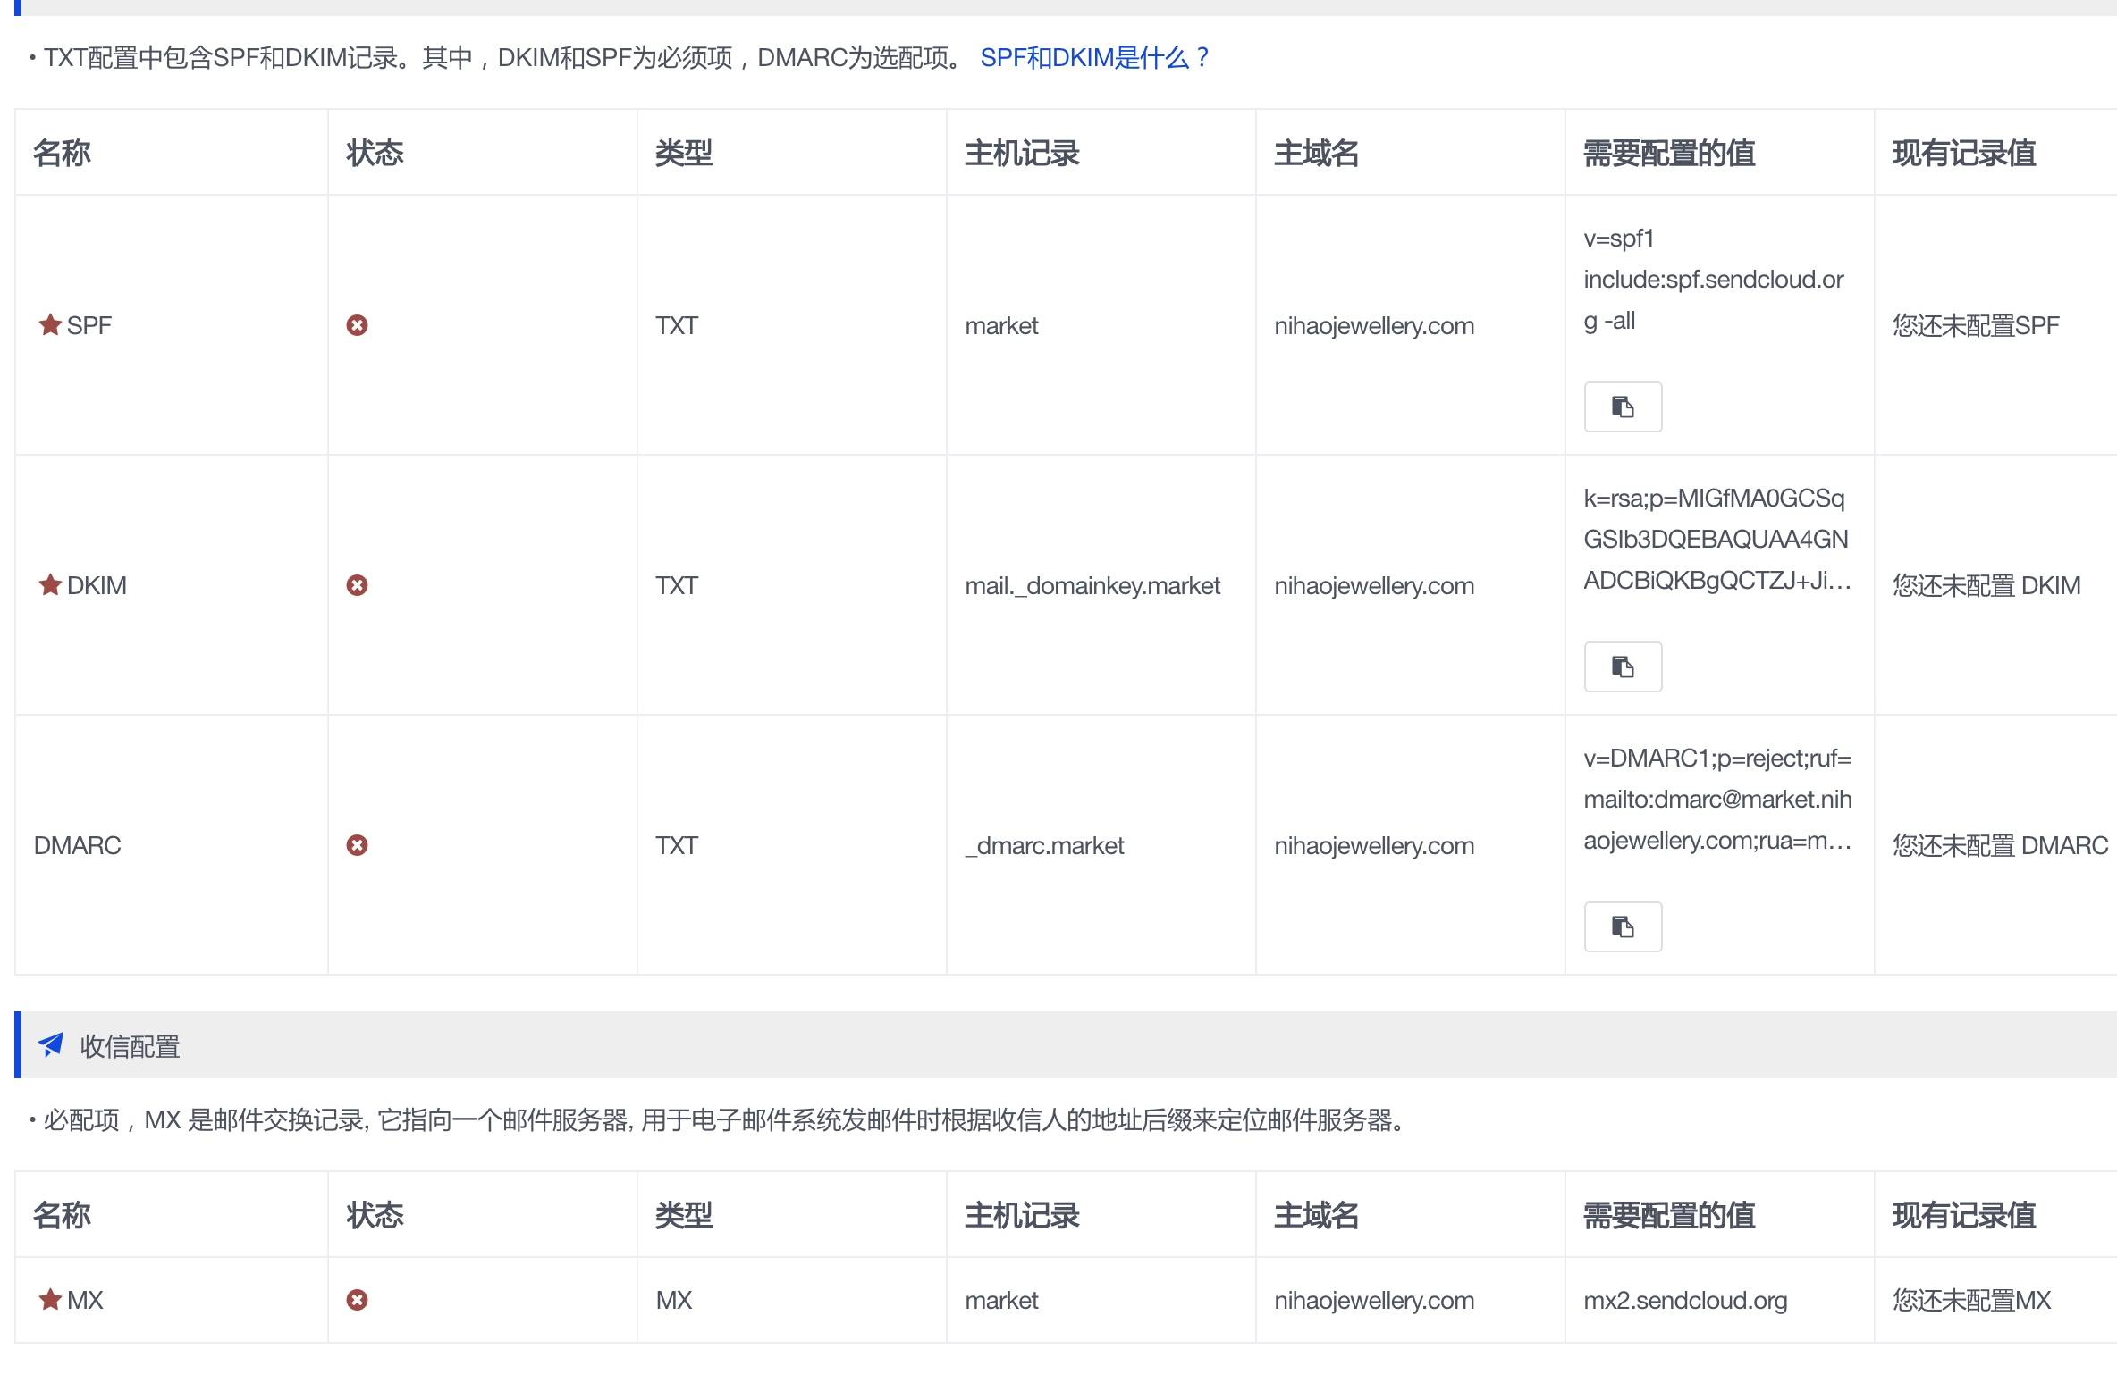2117x1383 pixels.
Task: Click 'market' host record in SPF row
Action: point(1001,325)
